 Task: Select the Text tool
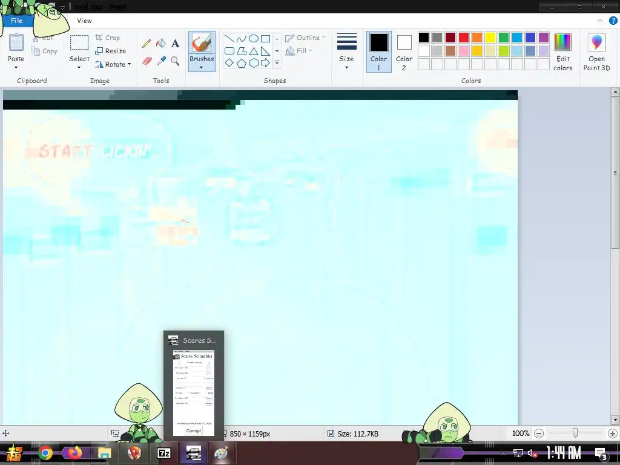click(175, 43)
